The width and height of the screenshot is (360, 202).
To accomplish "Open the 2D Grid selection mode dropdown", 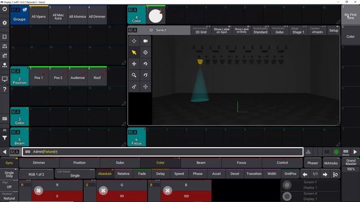I will 201,30.
